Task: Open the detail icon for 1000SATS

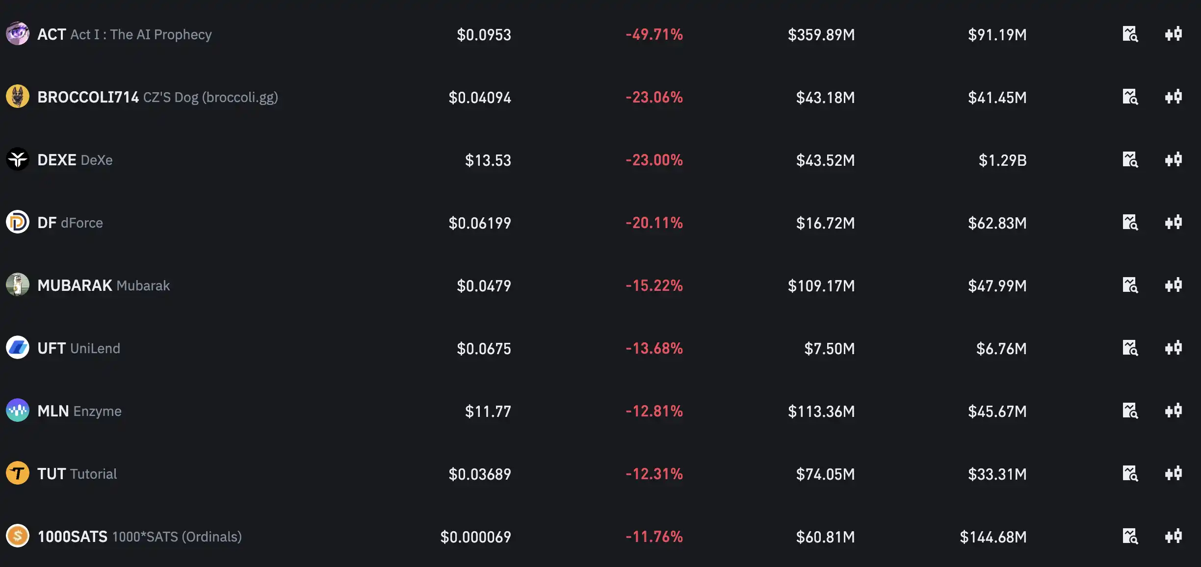Action: click(x=1130, y=537)
